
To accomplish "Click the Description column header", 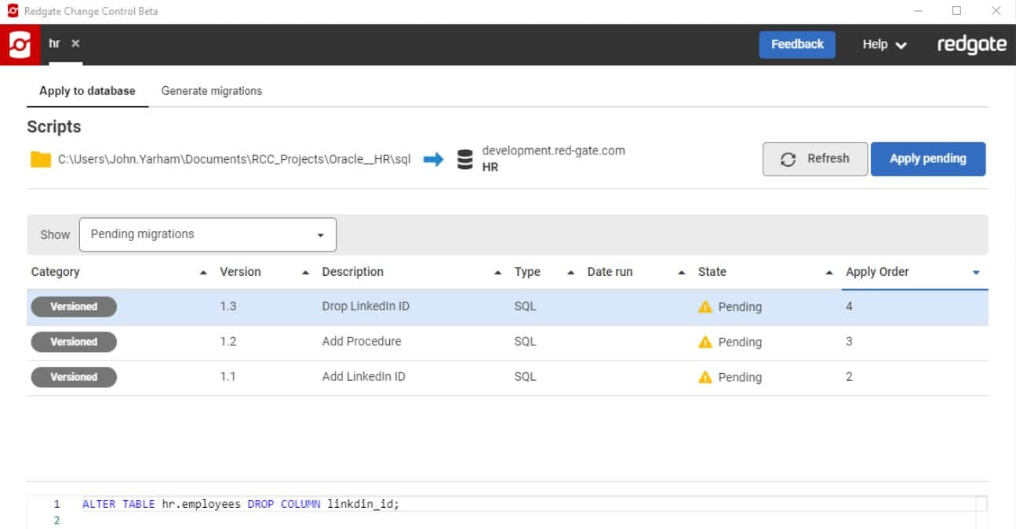I will click(353, 272).
